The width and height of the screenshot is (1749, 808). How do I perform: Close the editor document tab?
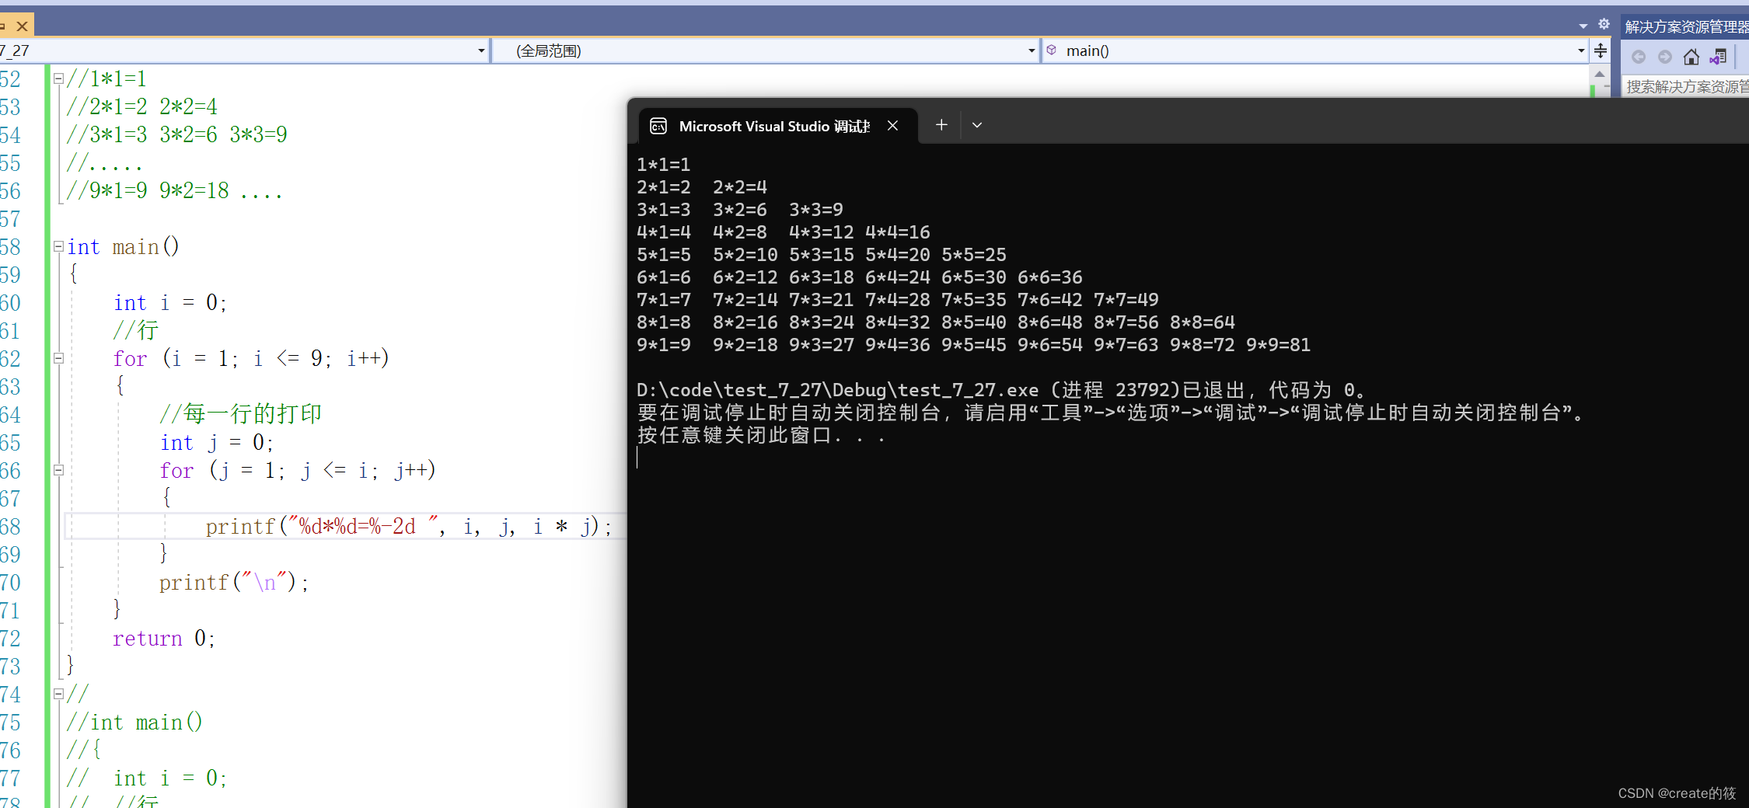pos(23,26)
